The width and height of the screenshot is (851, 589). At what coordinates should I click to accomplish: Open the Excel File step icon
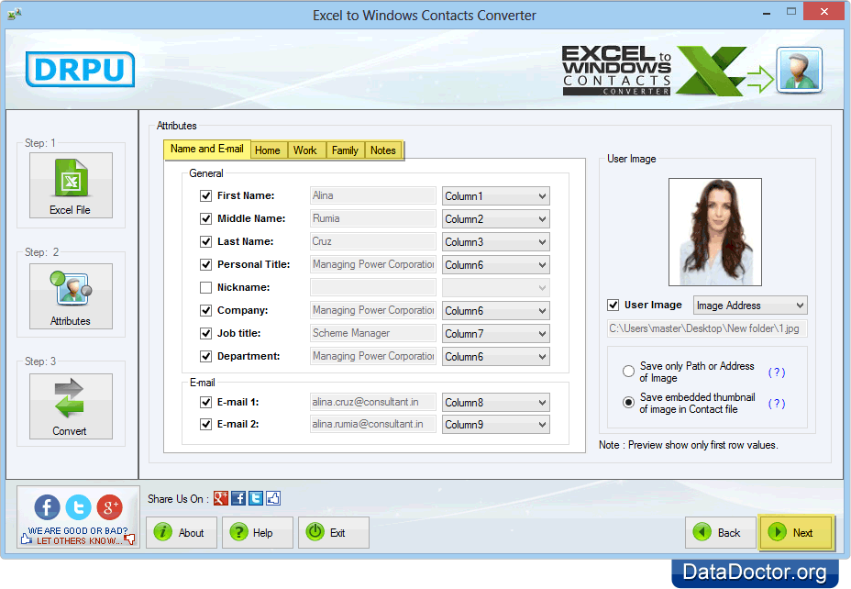(71, 185)
